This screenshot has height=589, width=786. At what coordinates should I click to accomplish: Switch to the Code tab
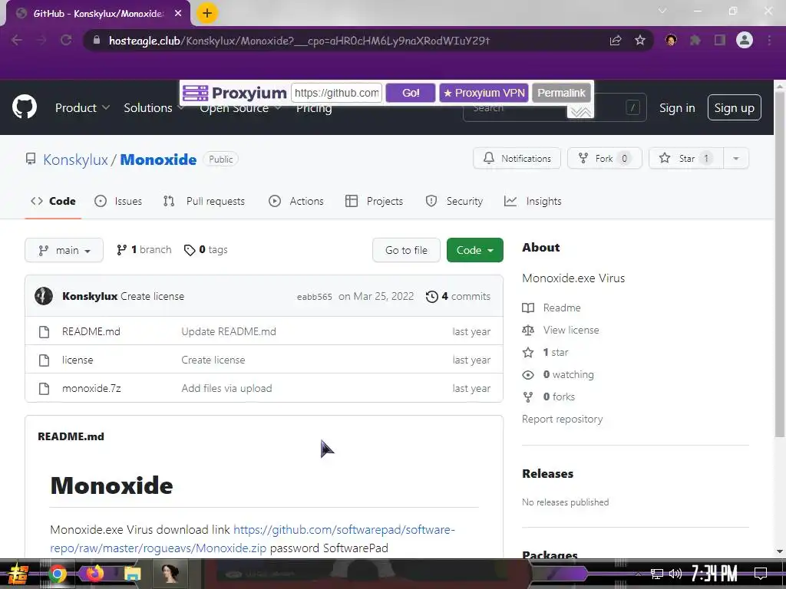(x=53, y=201)
